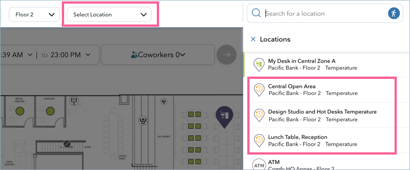Click the desk pin icon beside My Desk

[x=259, y=65]
